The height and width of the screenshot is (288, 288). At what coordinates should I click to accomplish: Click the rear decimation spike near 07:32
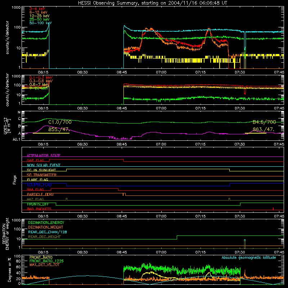click(245, 244)
